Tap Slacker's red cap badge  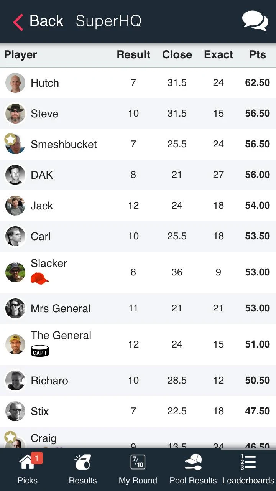[x=40, y=278]
